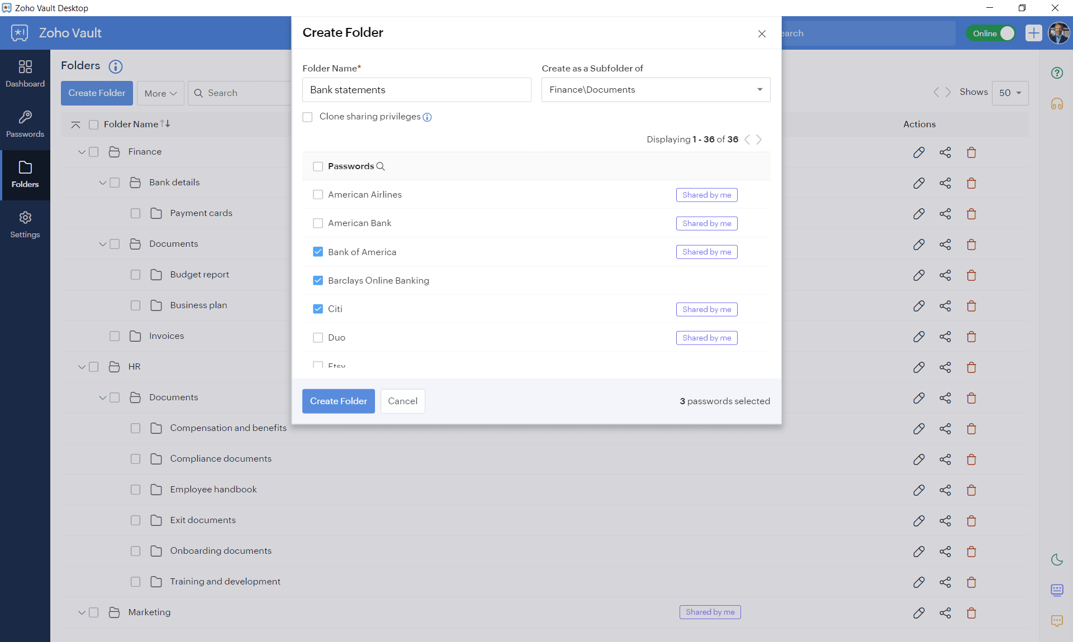Edit the Employee handbook folder
This screenshot has height=642, width=1073.
[x=919, y=490]
